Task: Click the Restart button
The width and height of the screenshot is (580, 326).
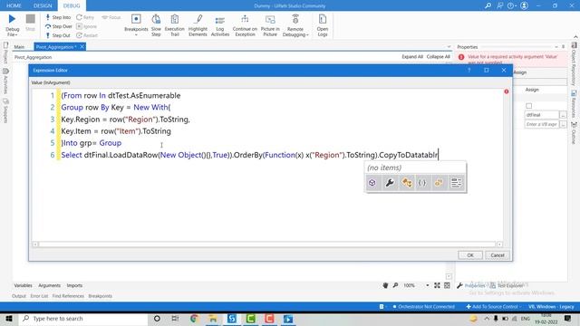Action: click(x=87, y=35)
